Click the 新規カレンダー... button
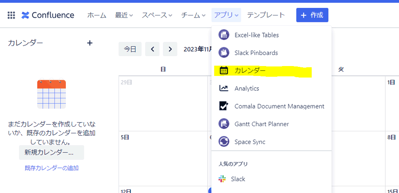399x193 pixels. (51, 152)
